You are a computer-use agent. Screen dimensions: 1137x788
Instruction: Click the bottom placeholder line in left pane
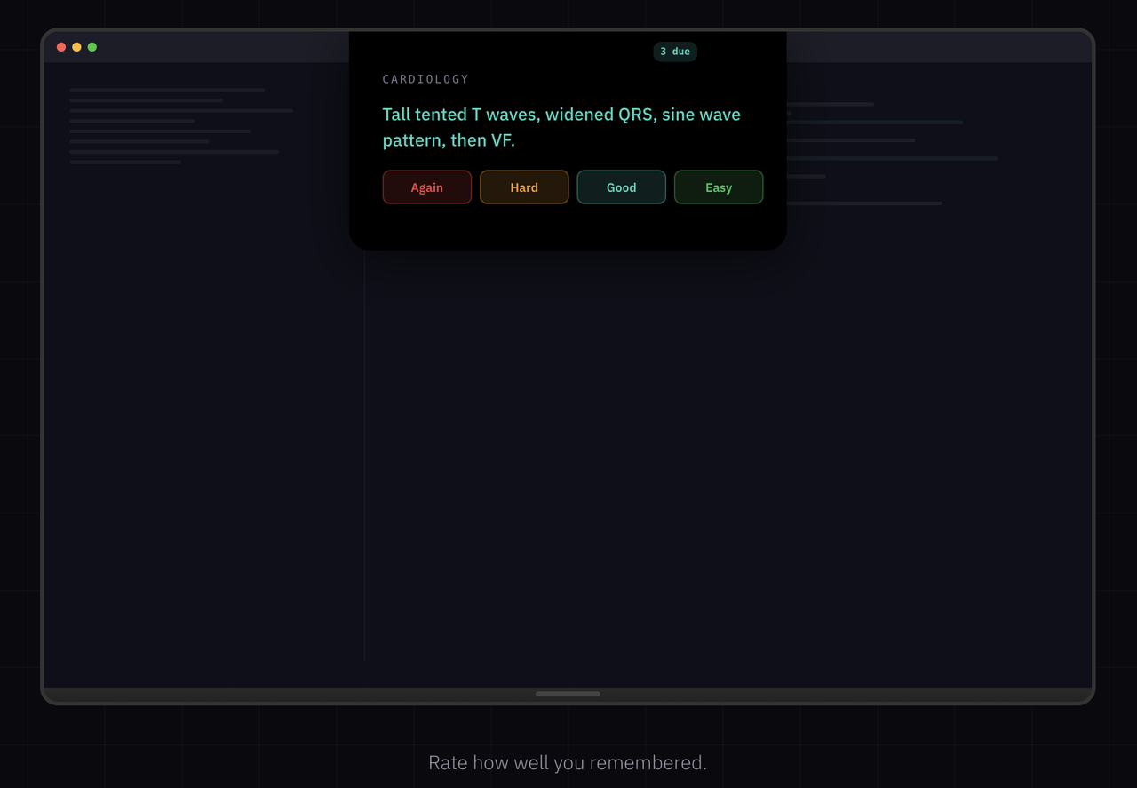click(125, 163)
